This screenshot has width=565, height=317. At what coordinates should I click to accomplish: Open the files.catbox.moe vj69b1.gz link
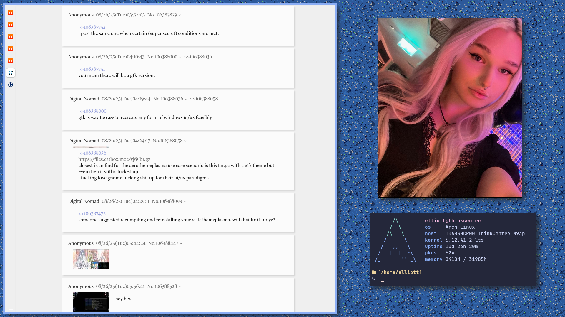114,159
